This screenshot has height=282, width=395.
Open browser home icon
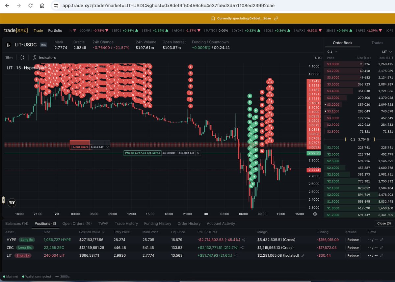tap(42, 6)
